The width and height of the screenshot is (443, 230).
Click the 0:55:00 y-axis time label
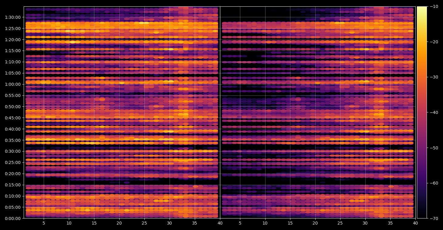pyautogui.click(x=12, y=95)
